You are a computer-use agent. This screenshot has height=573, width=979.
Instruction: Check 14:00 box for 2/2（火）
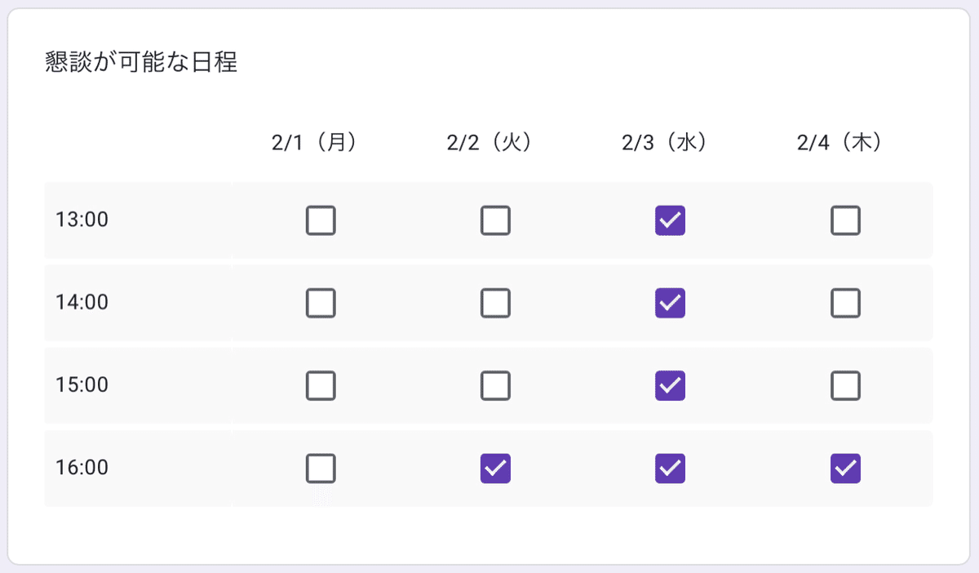pos(495,303)
